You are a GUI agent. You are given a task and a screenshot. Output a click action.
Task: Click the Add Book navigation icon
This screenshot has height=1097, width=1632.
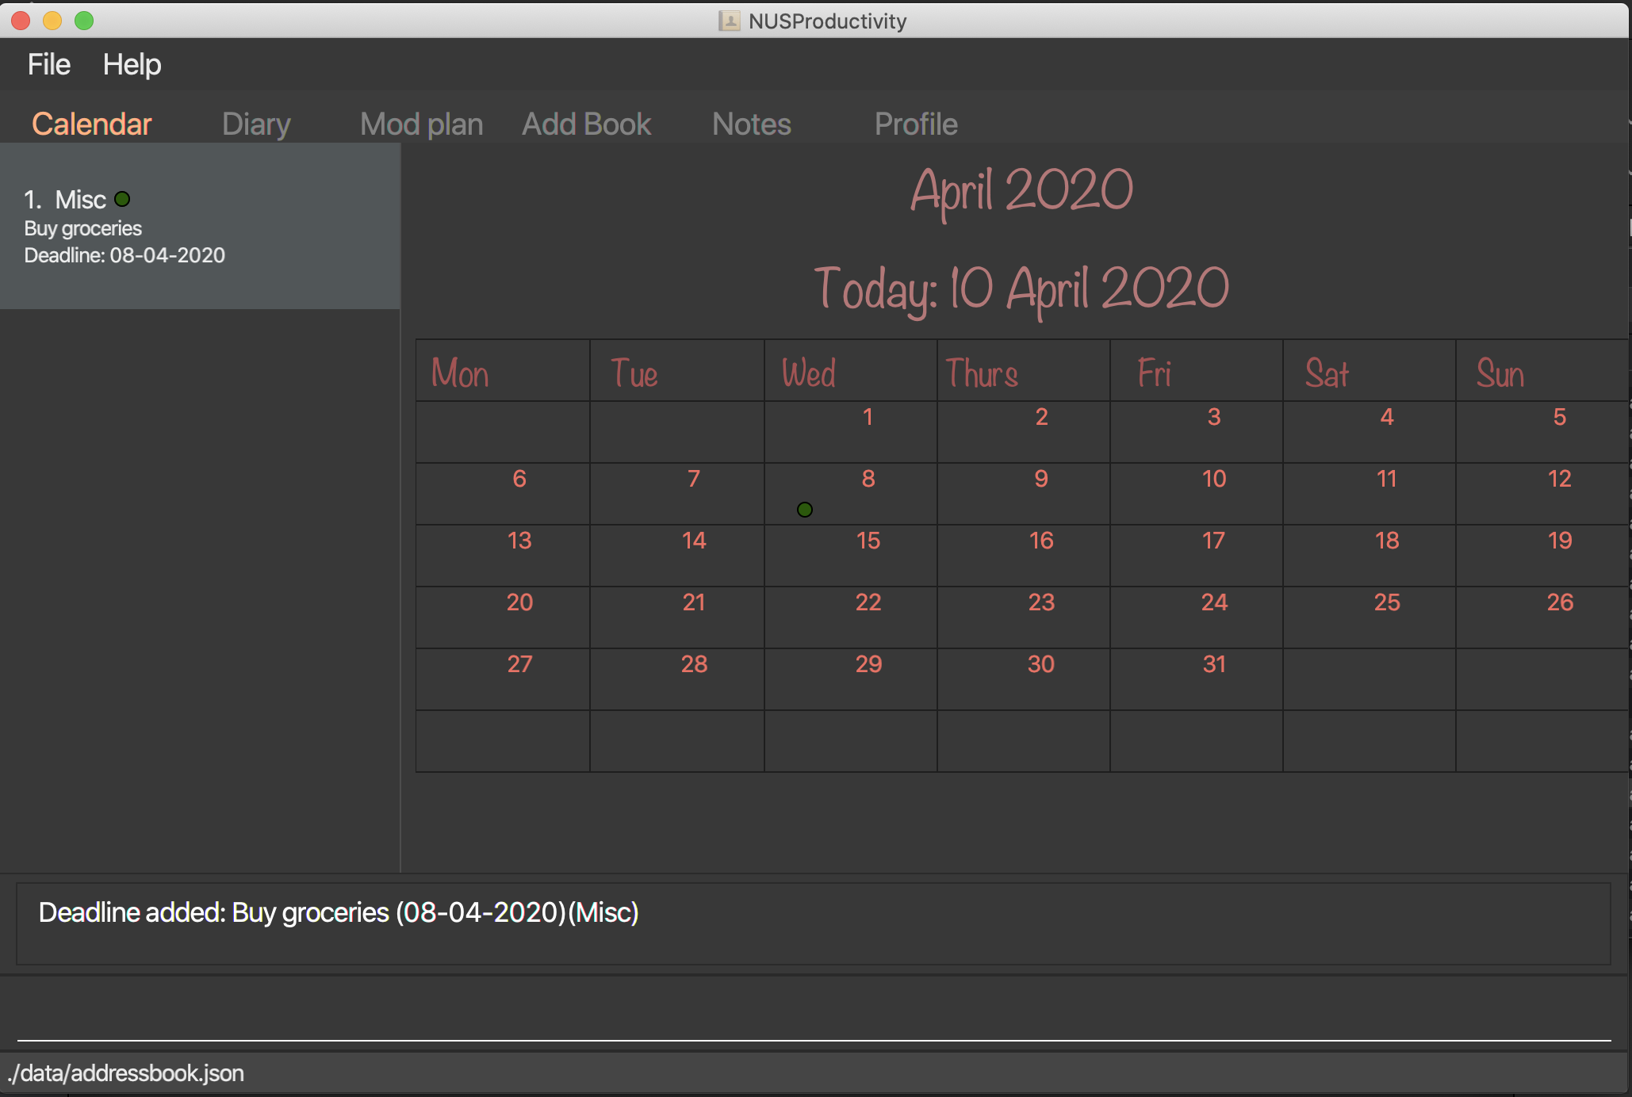(585, 122)
